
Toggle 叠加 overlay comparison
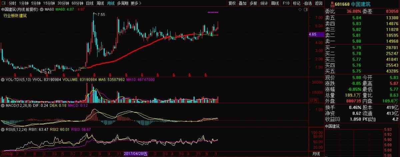click(x=243, y=3)
